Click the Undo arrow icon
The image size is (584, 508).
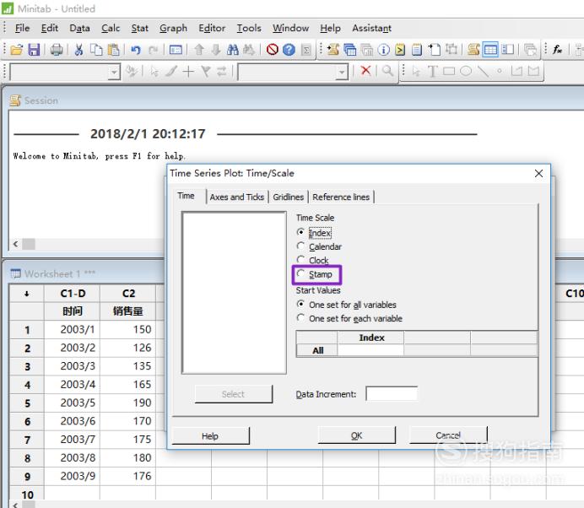point(136,50)
